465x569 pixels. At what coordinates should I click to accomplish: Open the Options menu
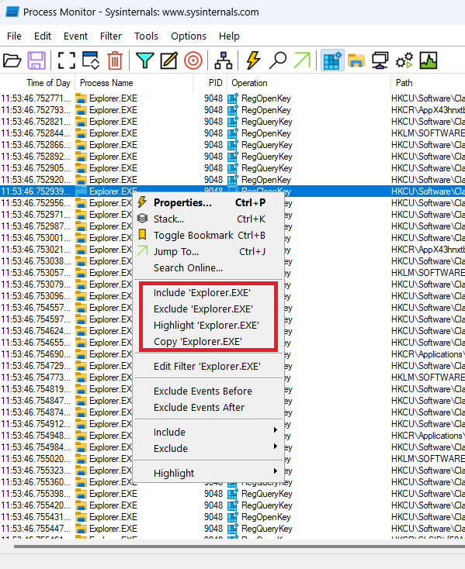(x=189, y=36)
